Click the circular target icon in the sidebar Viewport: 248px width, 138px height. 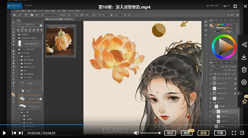[244, 82]
